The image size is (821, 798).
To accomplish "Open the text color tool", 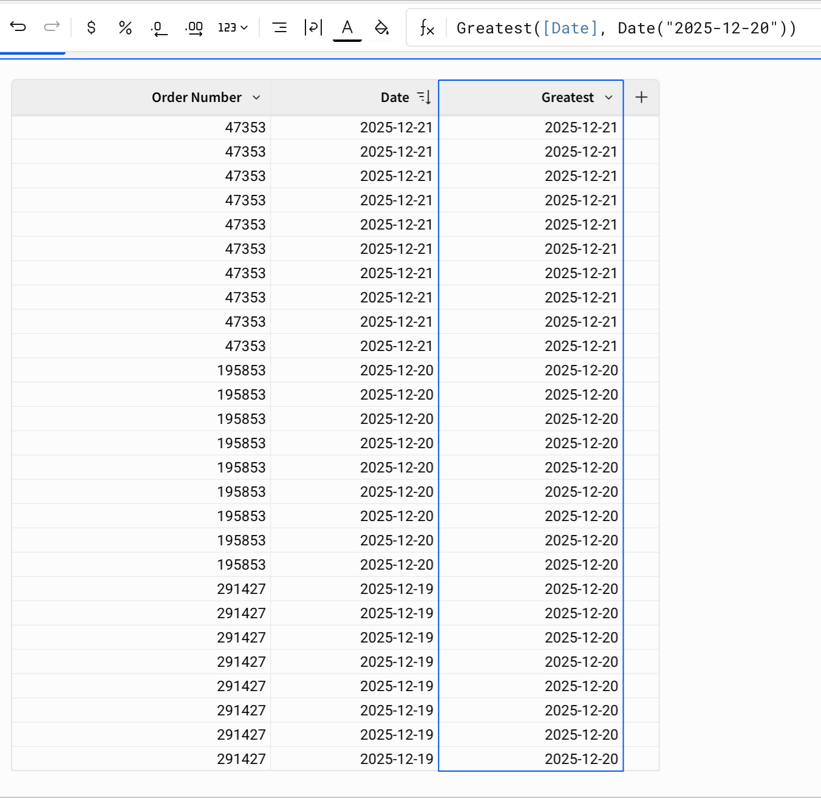I will (347, 26).
